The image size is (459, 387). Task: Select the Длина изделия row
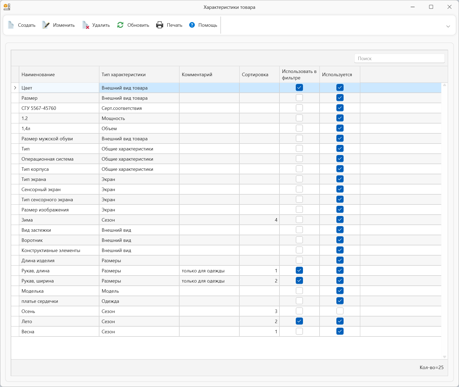coord(226,260)
